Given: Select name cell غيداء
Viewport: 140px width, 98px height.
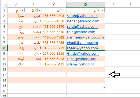Looking at the screenshot, I should coord(16,54).
